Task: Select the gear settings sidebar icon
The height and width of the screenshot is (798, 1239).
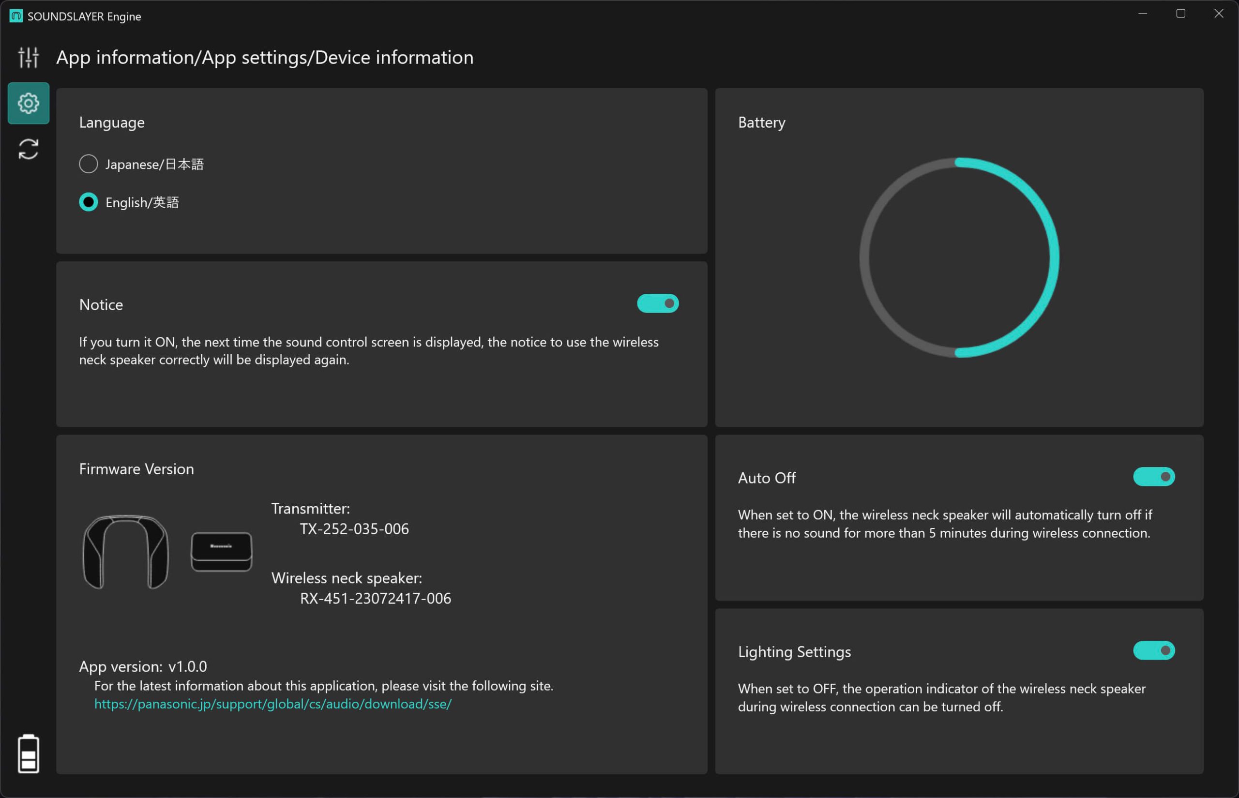Action: (x=28, y=103)
